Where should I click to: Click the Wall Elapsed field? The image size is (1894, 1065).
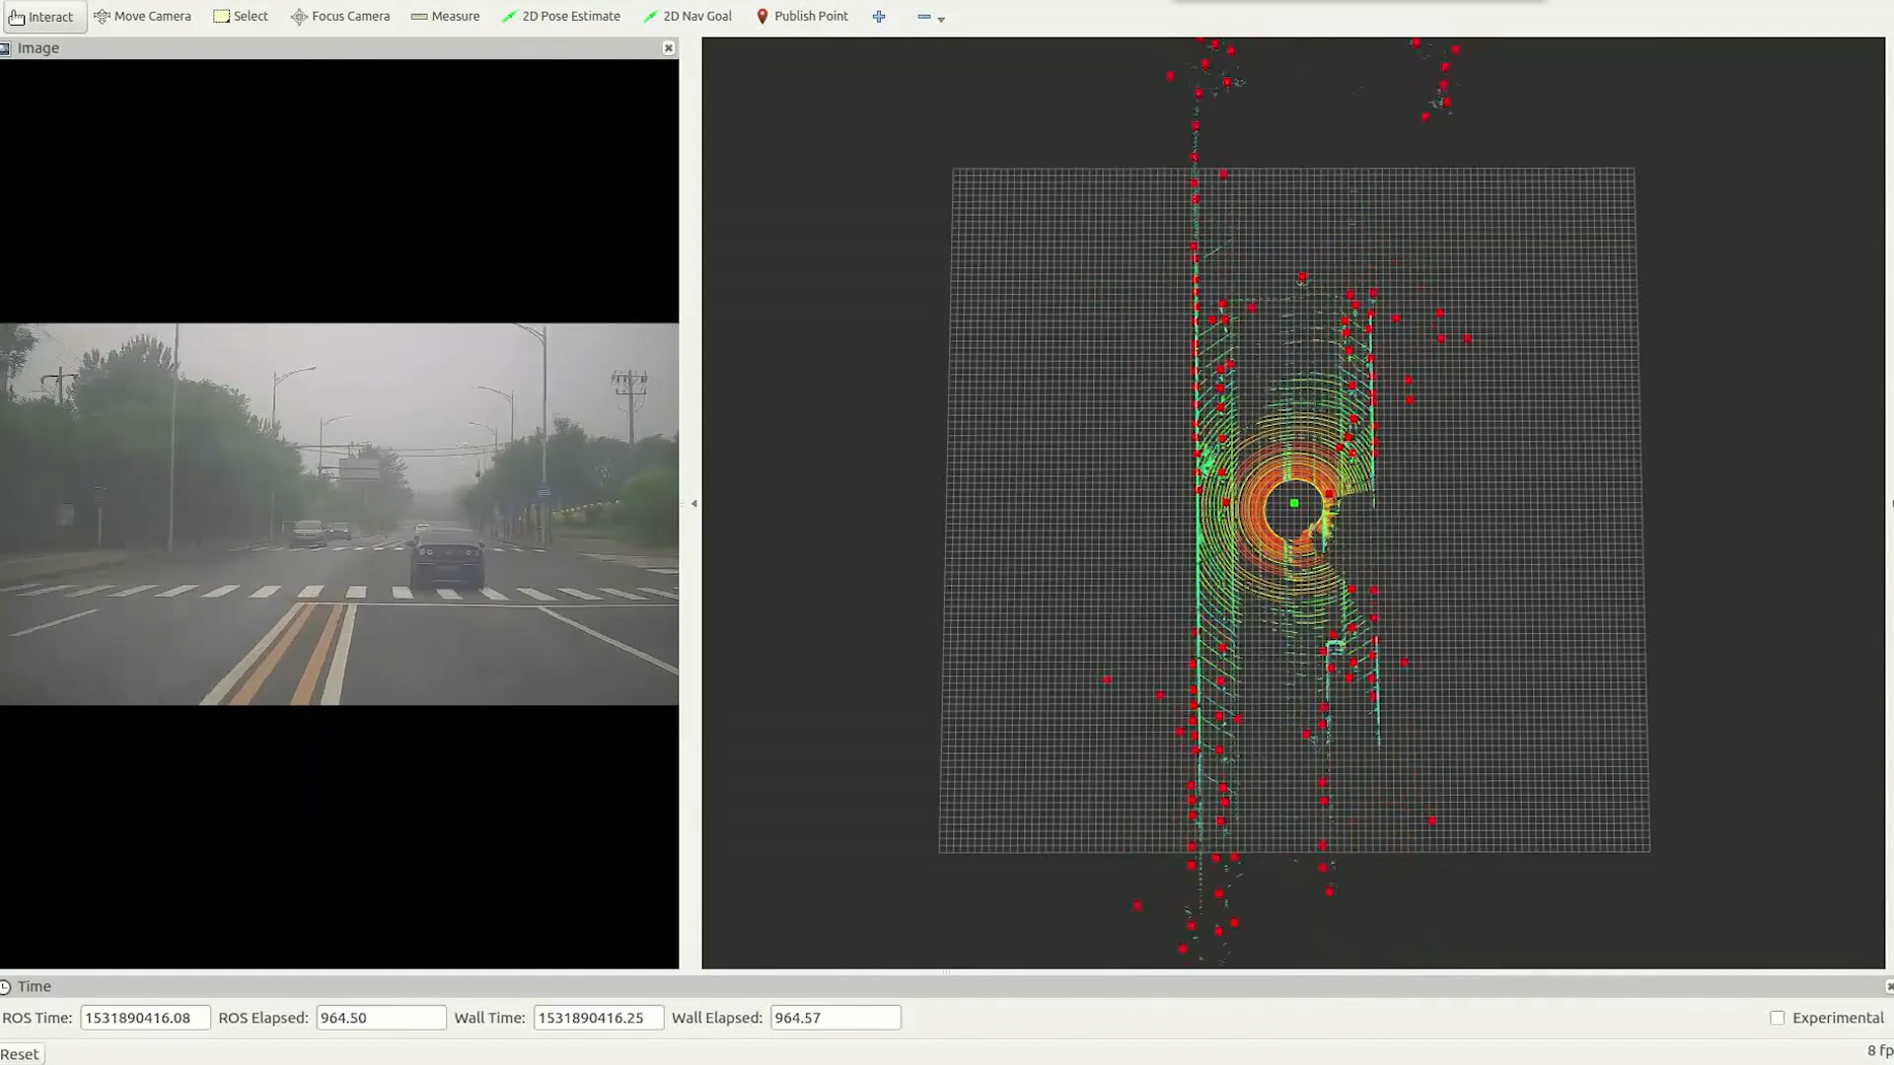[835, 1018]
